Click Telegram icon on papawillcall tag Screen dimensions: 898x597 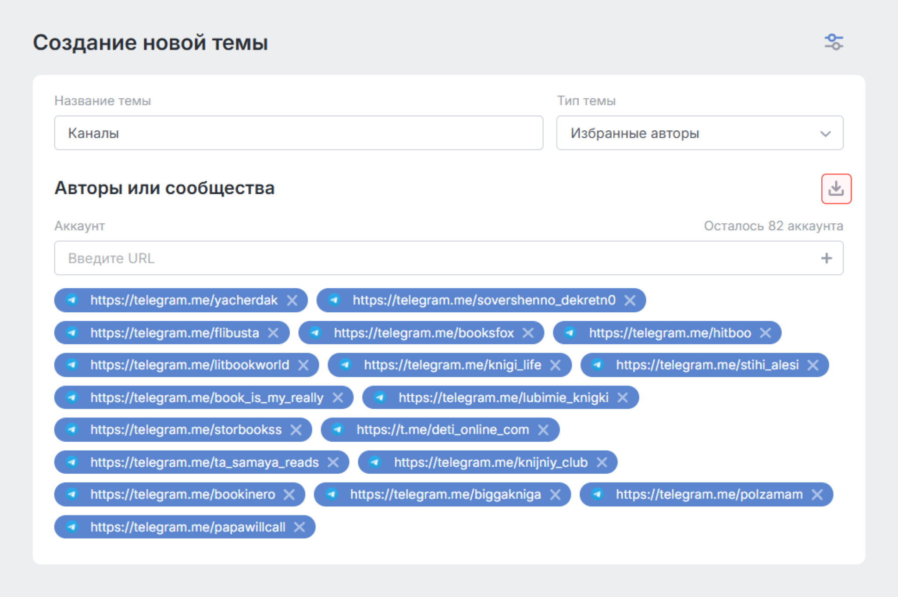tap(72, 527)
